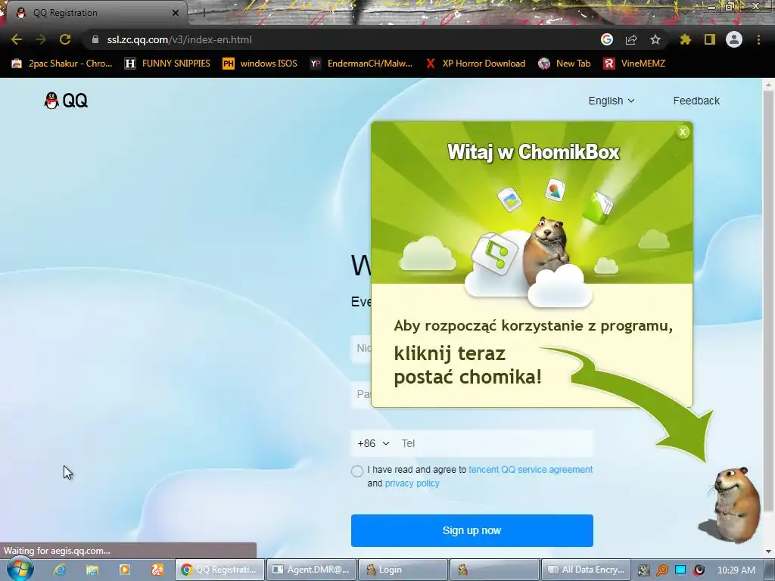Close the QQ Registration tab
Screen dimensions: 775x581
(175, 13)
